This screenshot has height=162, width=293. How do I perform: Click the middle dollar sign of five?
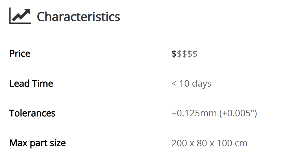pos(185,54)
